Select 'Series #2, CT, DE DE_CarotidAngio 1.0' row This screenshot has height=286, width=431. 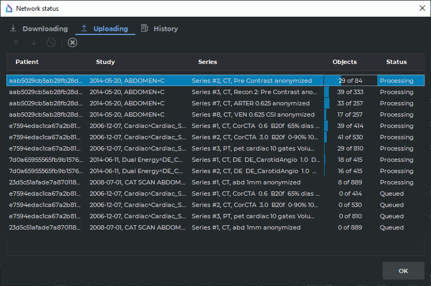[215, 171]
